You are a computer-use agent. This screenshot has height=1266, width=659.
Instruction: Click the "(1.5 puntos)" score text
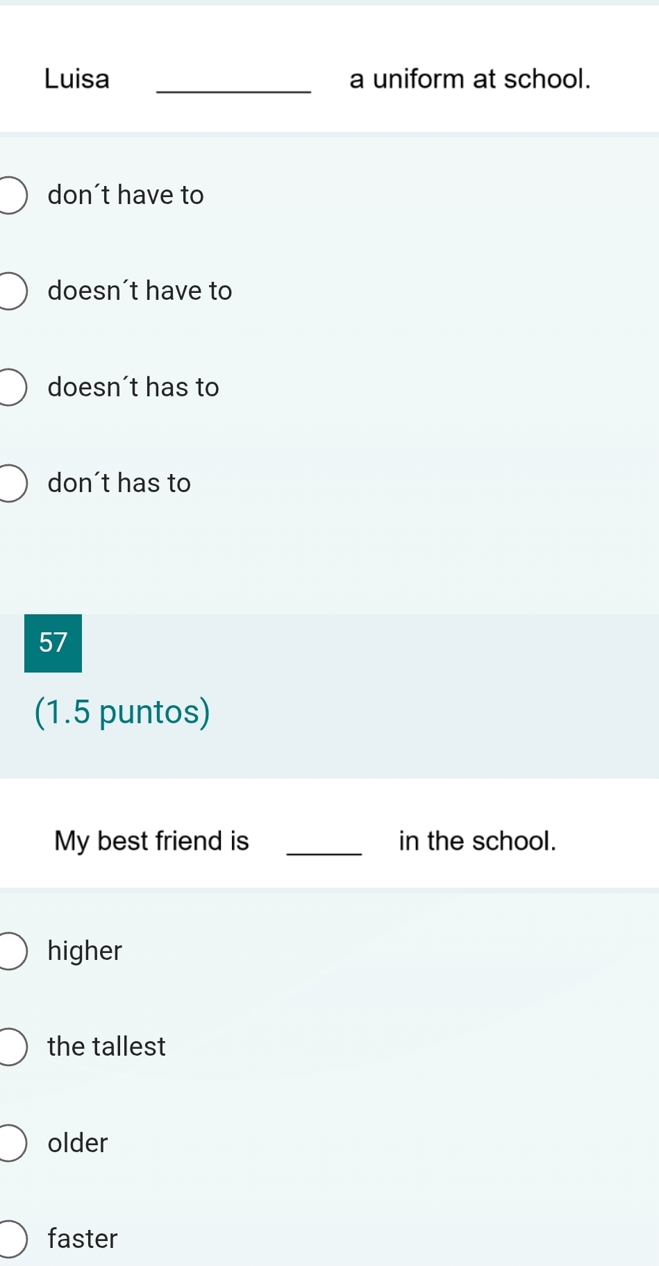coord(122,712)
